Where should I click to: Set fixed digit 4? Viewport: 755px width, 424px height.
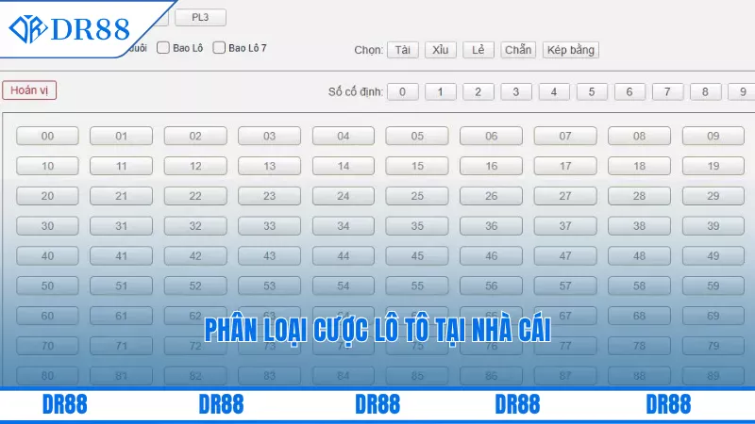[x=554, y=91]
